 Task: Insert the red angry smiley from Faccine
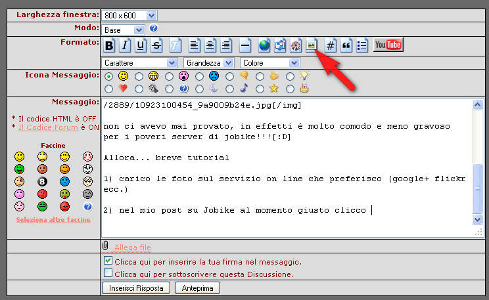(43, 194)
